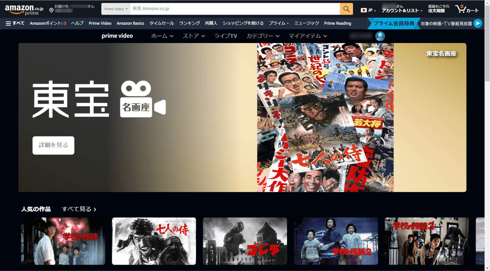Click the Japan flag language icon
Viewport: 490px width, 271px height.
364,10
